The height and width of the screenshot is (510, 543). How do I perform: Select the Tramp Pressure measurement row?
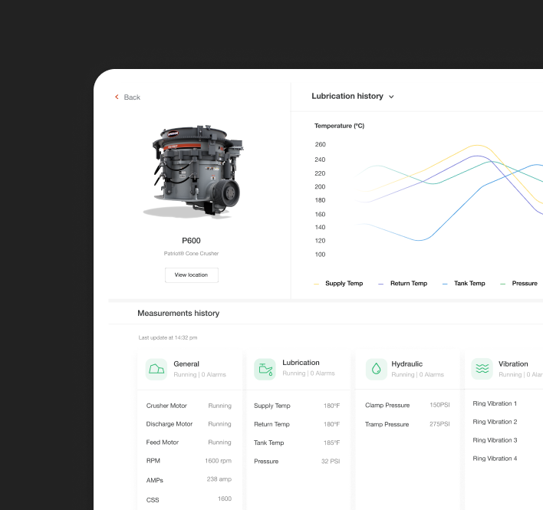(406, 424)
